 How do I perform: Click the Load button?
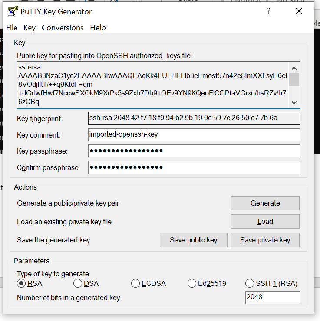pos(265,222)
